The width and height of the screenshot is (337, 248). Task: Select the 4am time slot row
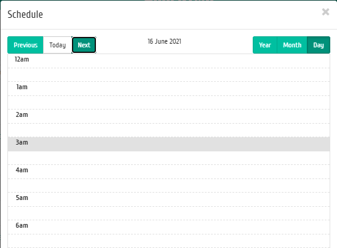168,172
